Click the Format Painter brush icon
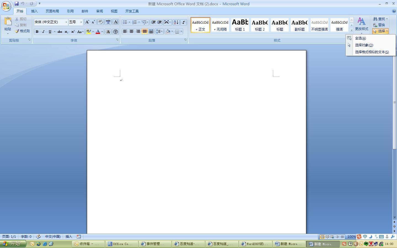This screenshot has width=397, height=248. [17, 31]
